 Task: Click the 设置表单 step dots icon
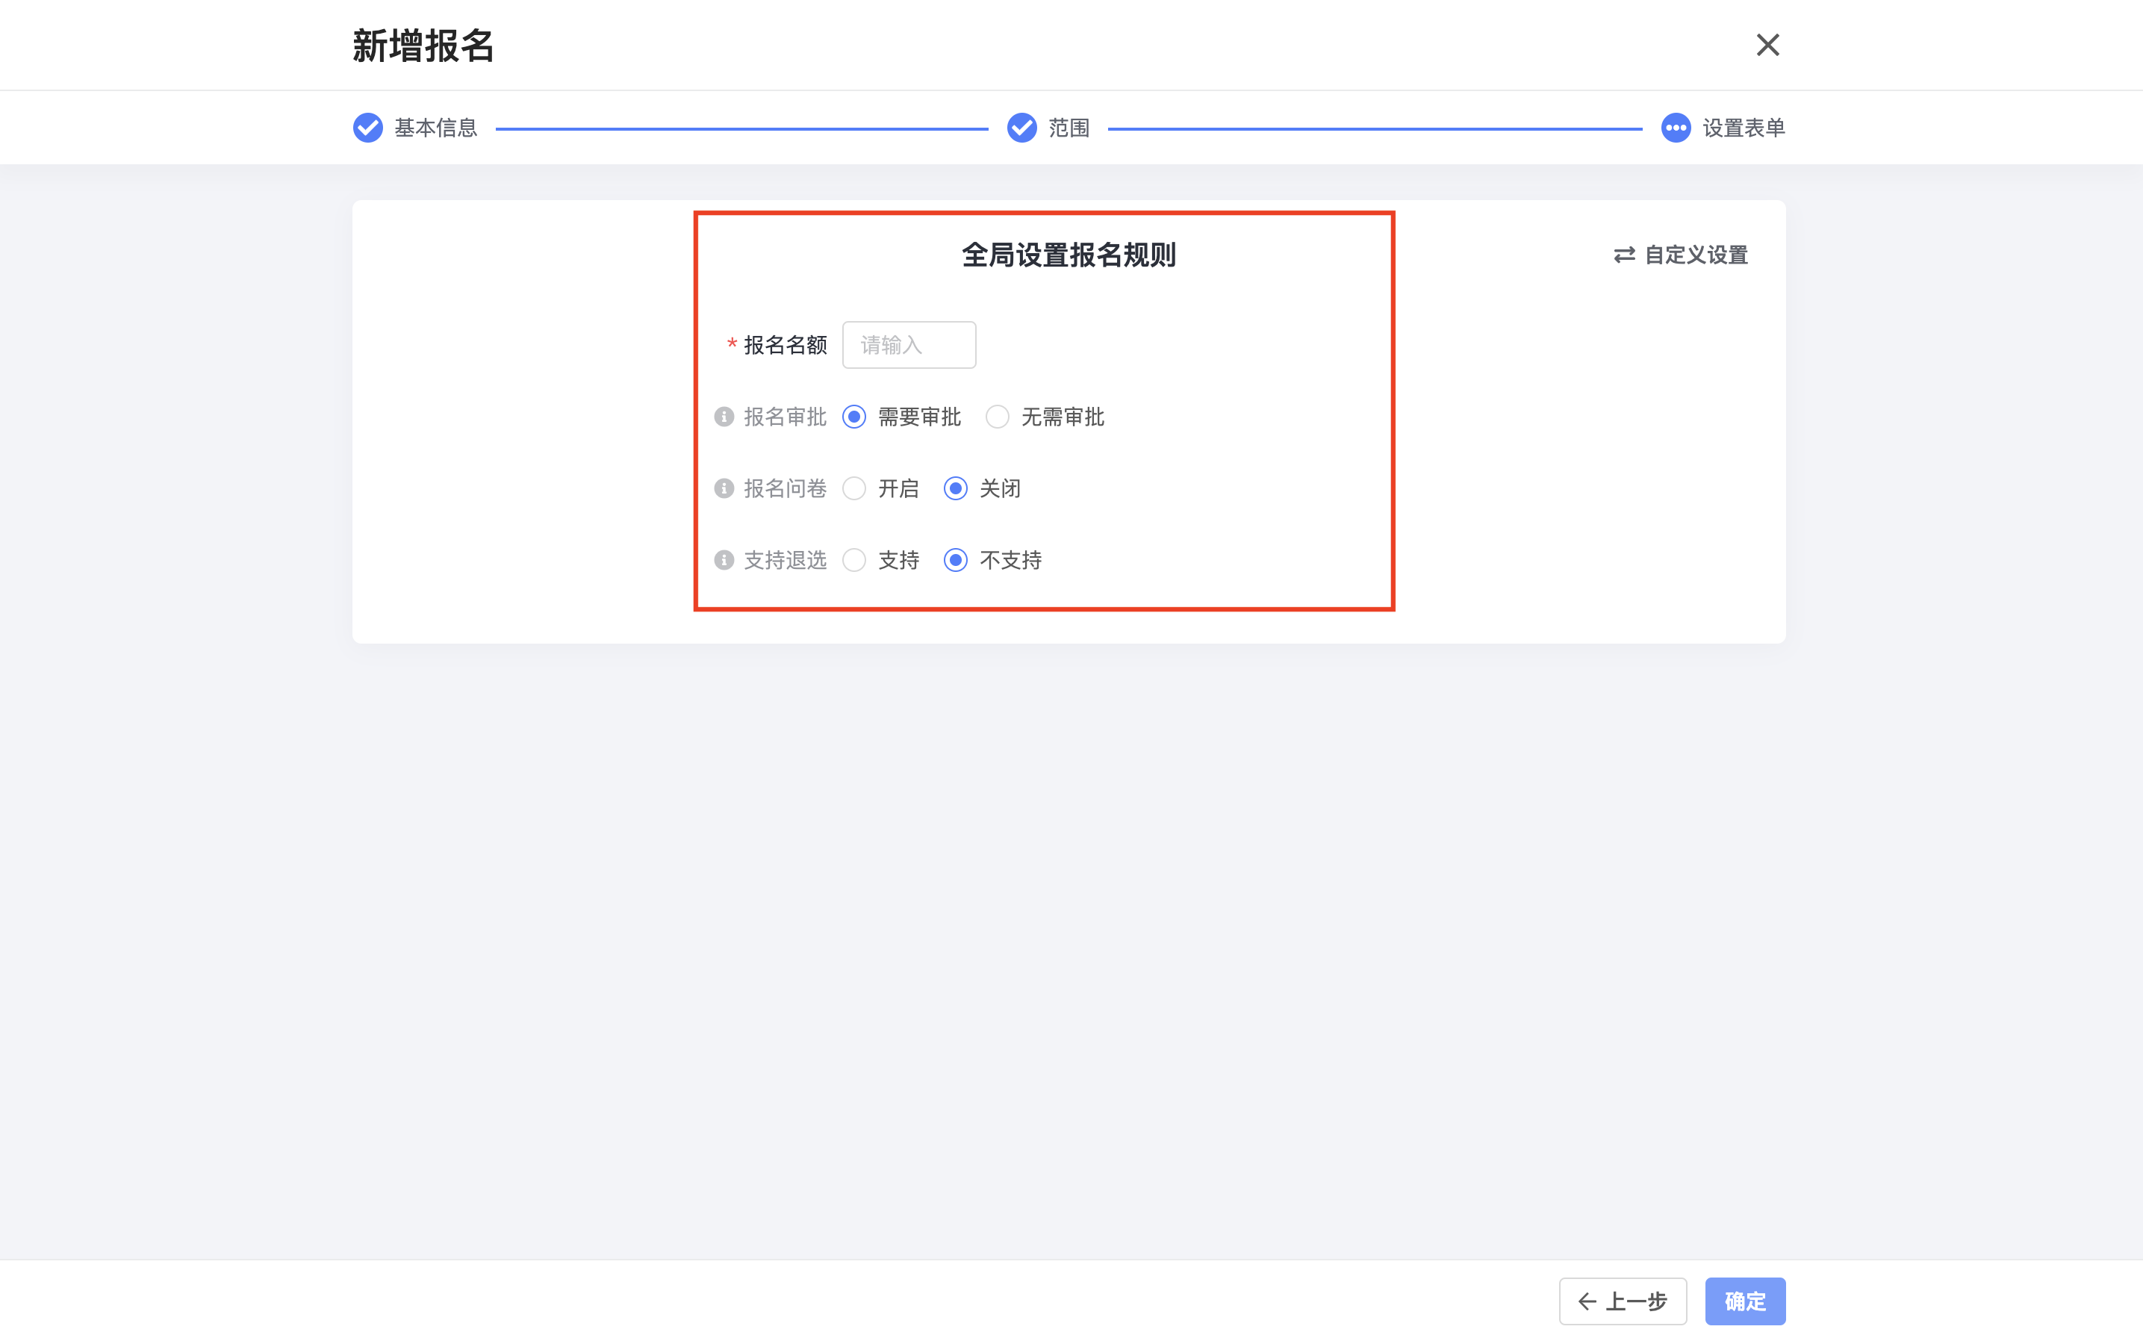tap(1676, 128)
